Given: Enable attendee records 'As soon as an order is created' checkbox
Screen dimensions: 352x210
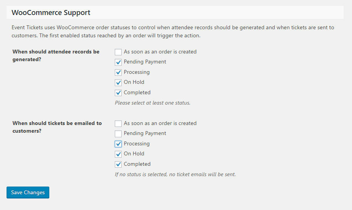Looking at the screenshot, I should click(118, 52).
